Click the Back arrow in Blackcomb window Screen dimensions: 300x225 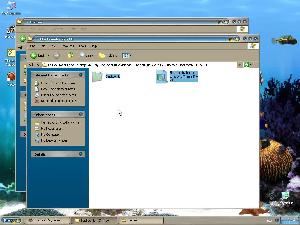[34, 55]
